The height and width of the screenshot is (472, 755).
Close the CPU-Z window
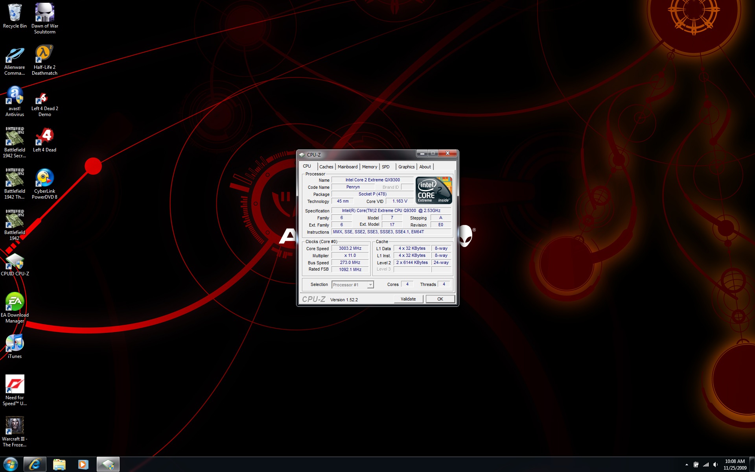pos(447,153)
